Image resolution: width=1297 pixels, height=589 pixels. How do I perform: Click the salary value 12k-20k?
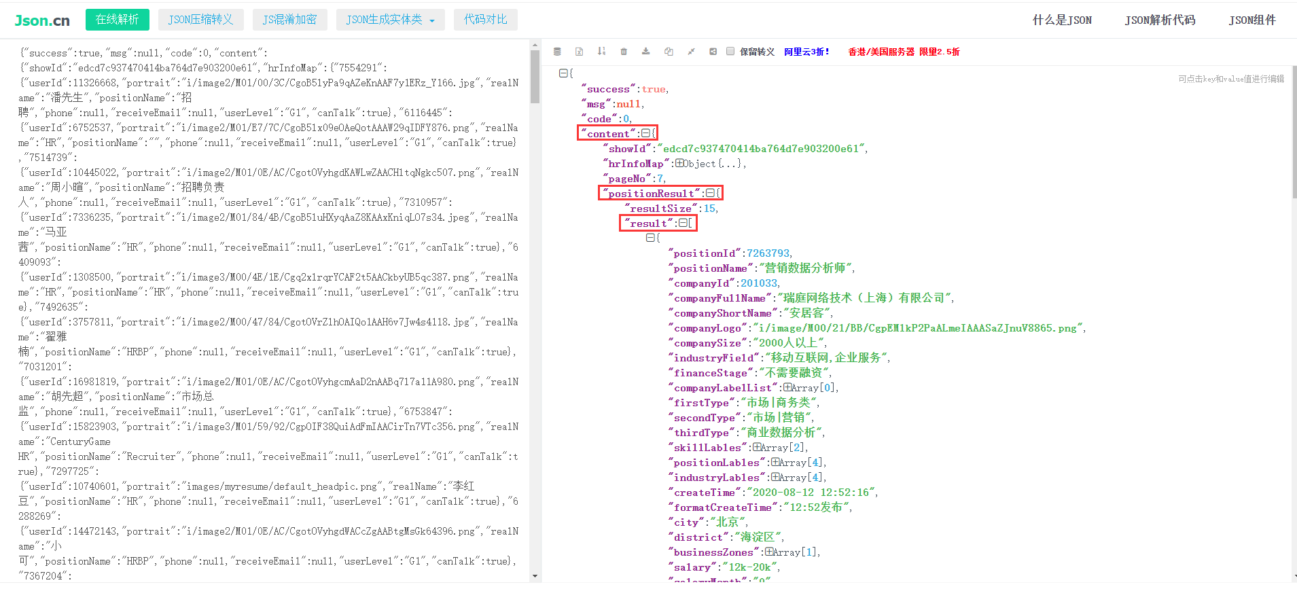749,567
